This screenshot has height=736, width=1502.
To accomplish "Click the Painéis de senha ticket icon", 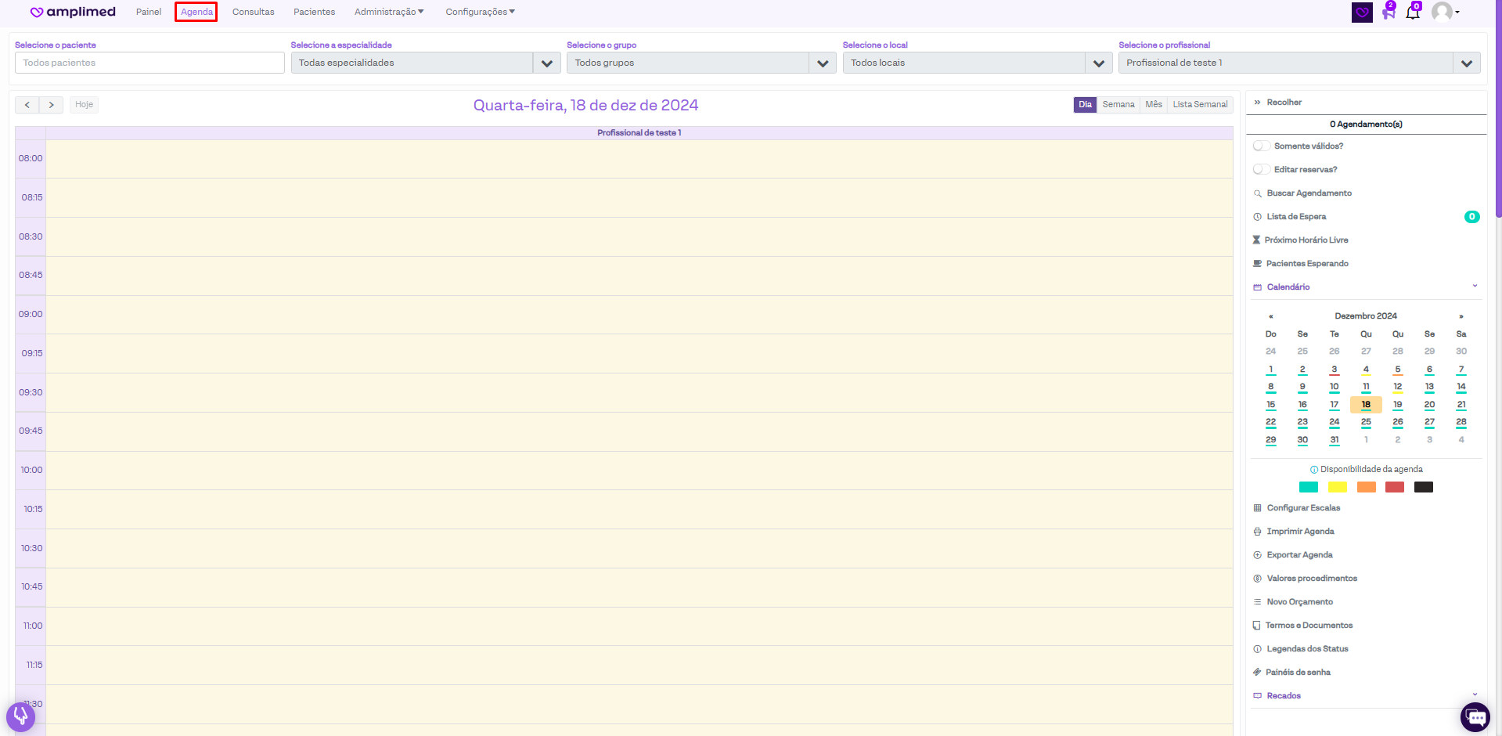I will (x=1257, y=673).
